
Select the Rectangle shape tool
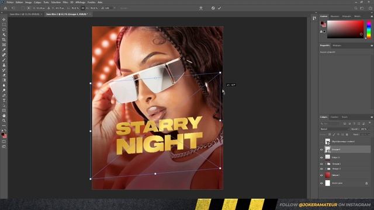click(x=4, y=110)
